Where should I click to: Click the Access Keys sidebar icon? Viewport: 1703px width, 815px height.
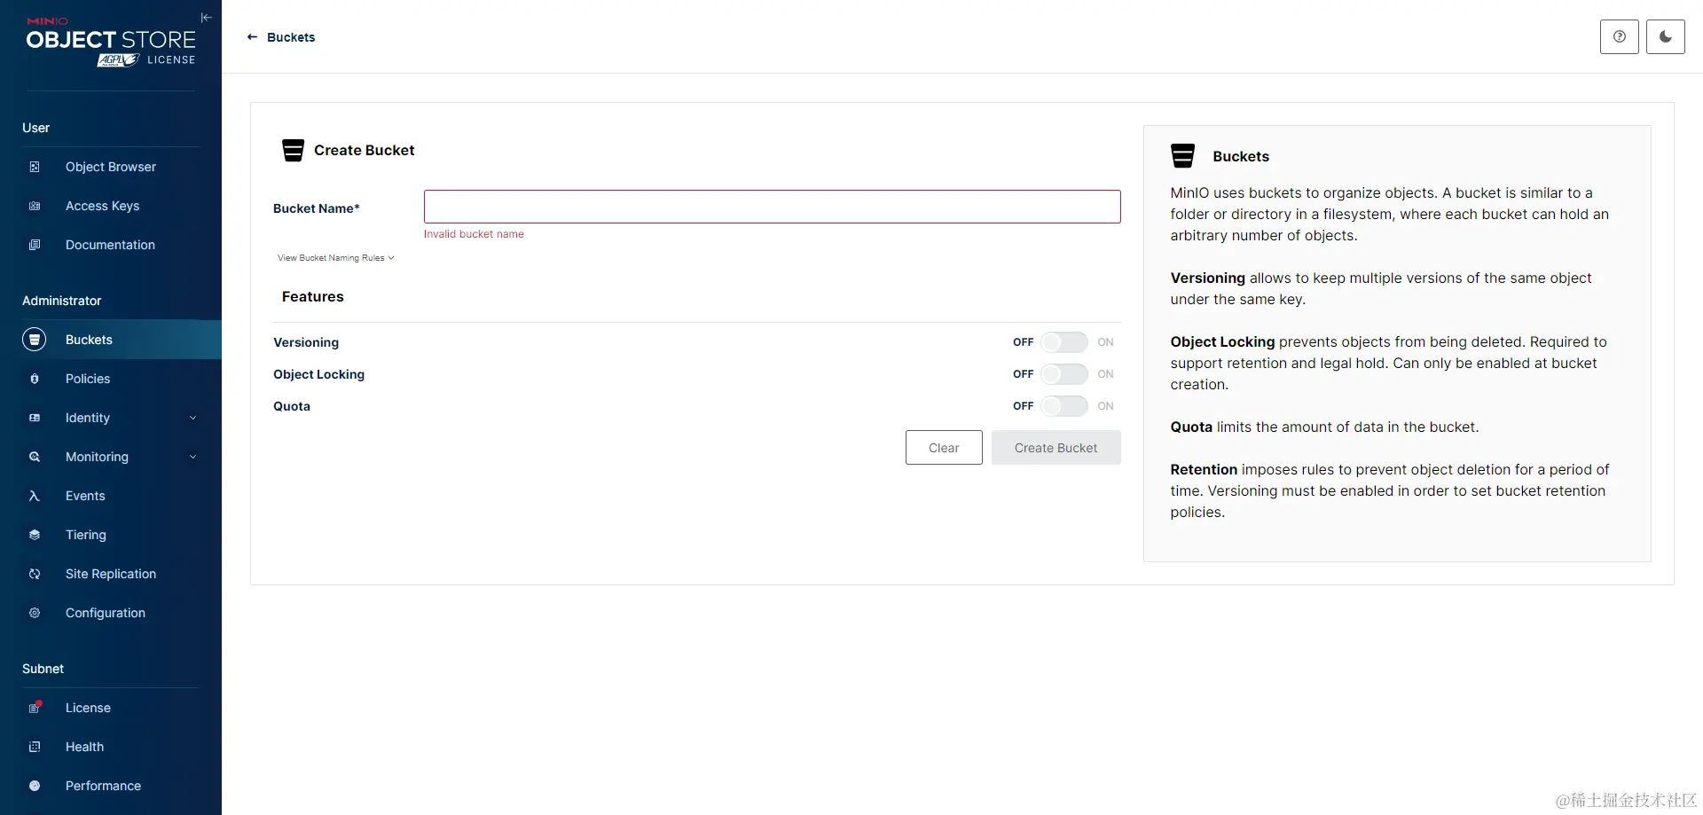(35, 206)
